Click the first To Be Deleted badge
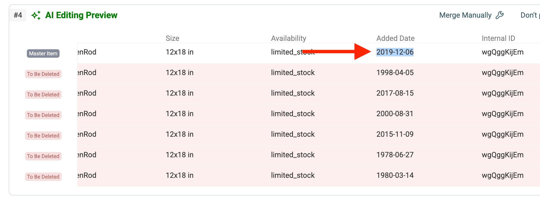Viewport: 540px width, 201px height. [x=43, y=74]
